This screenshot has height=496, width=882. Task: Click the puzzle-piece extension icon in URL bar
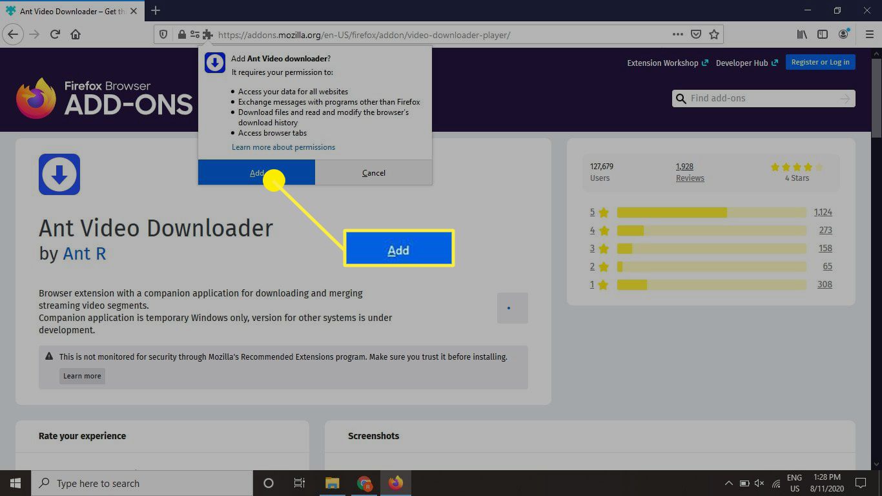(x=207, y=34)
